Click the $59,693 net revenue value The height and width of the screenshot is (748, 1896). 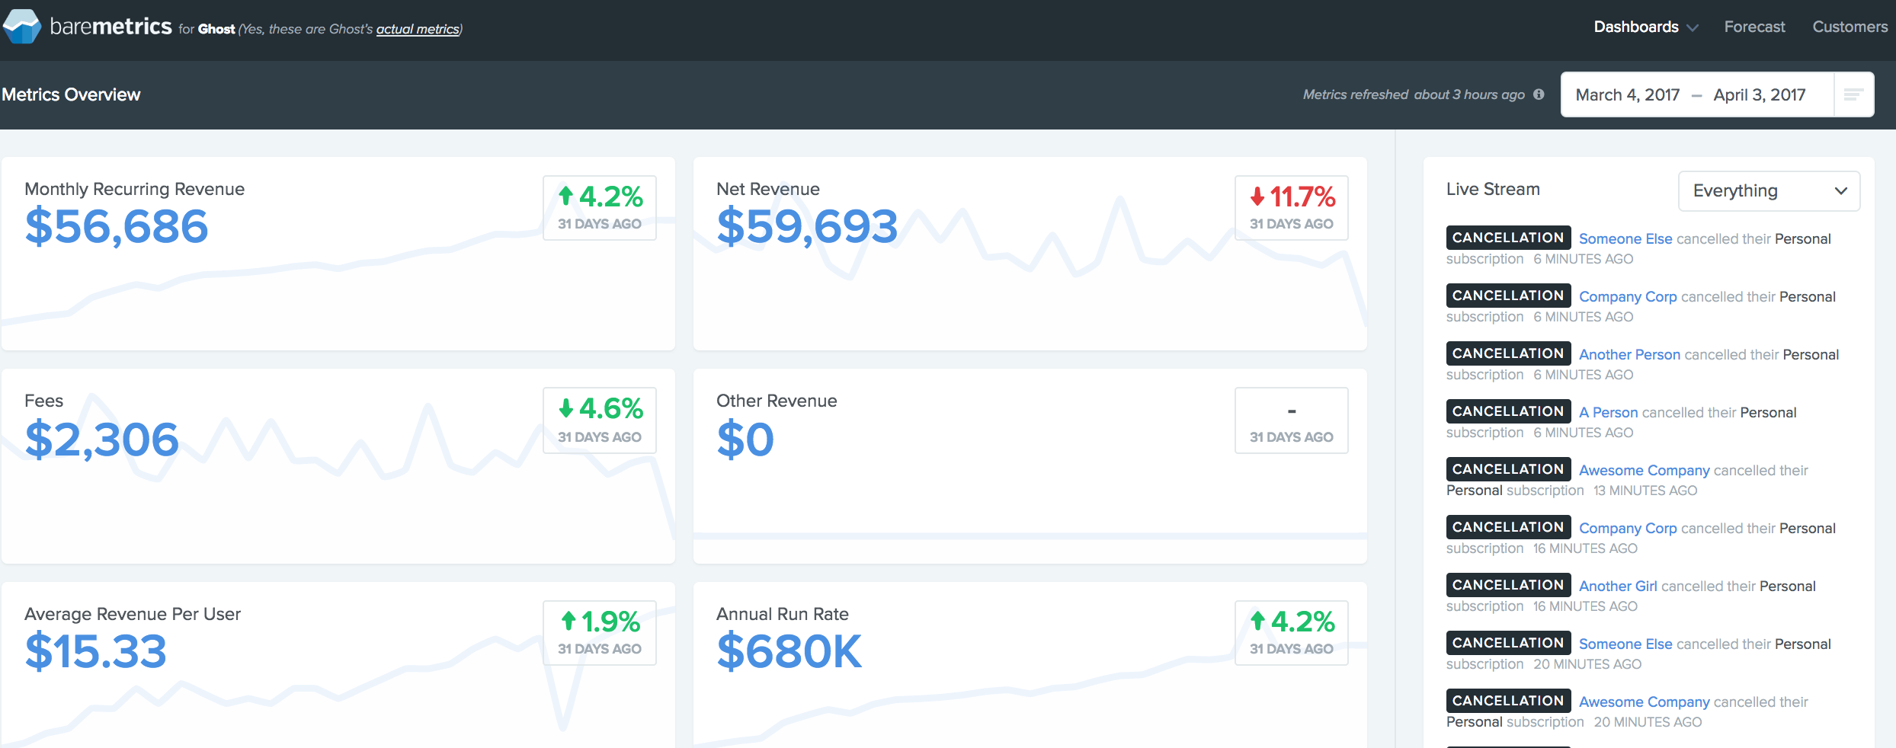coord(807,226)
